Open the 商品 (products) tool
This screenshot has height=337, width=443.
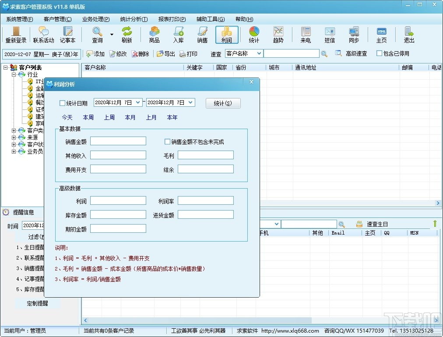coord(154,35)
